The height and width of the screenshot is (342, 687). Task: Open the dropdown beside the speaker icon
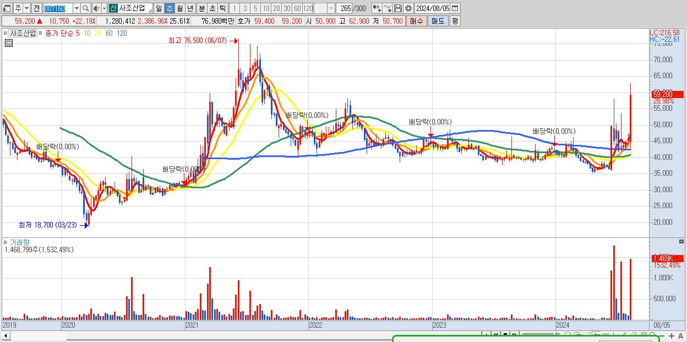click(104, 8)
